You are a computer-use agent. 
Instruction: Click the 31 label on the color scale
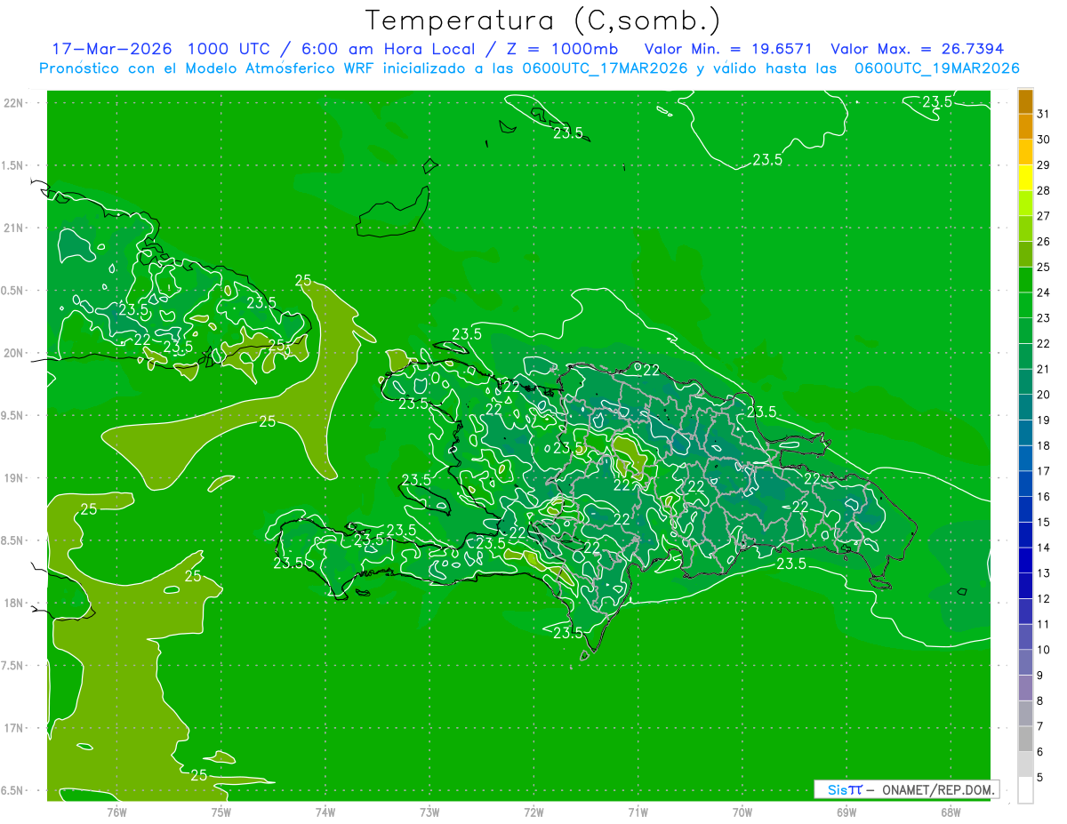1043,113
